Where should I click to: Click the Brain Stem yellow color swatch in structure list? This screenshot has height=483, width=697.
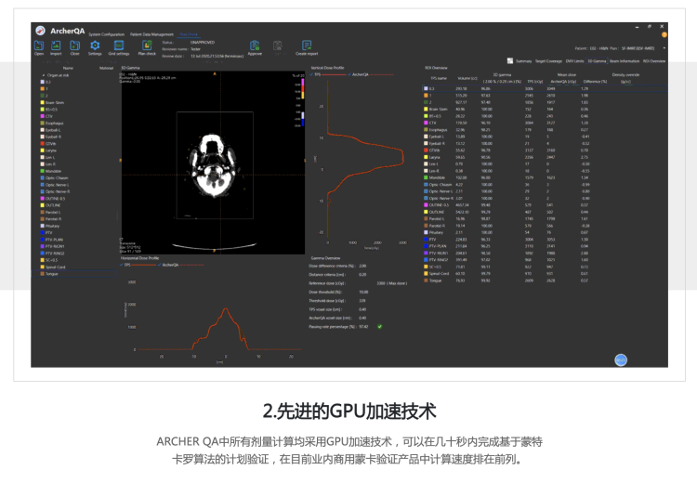pos(42,103)
